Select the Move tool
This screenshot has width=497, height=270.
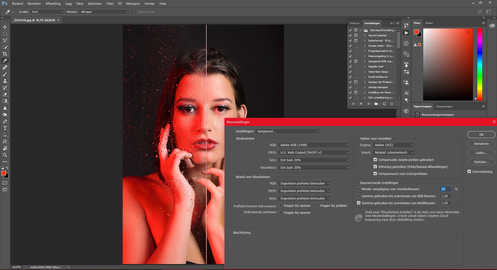point(5,27)
